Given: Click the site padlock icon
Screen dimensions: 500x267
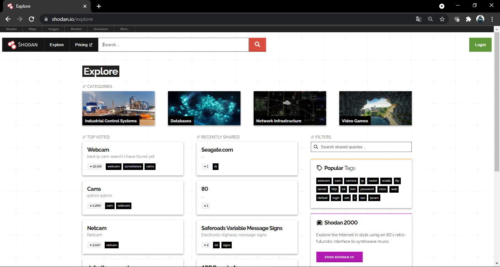Looking at the screenshot, I should (x=46, y=19).
